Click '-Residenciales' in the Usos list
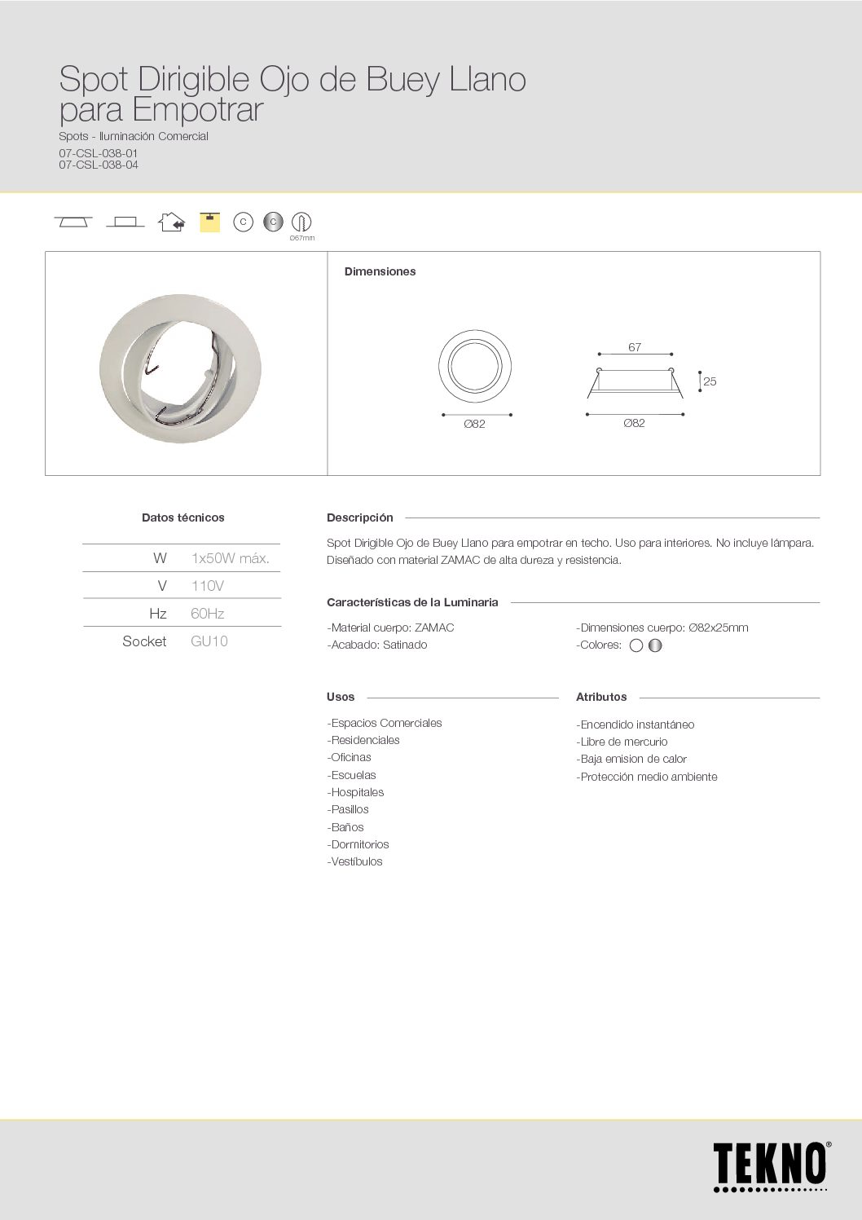The height and width of the screenshot is (1220, 862). 363,740
